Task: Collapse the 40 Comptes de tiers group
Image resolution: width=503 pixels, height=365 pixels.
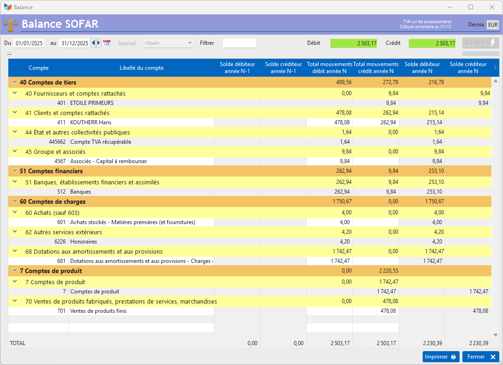Action: (x=15, y=82)
